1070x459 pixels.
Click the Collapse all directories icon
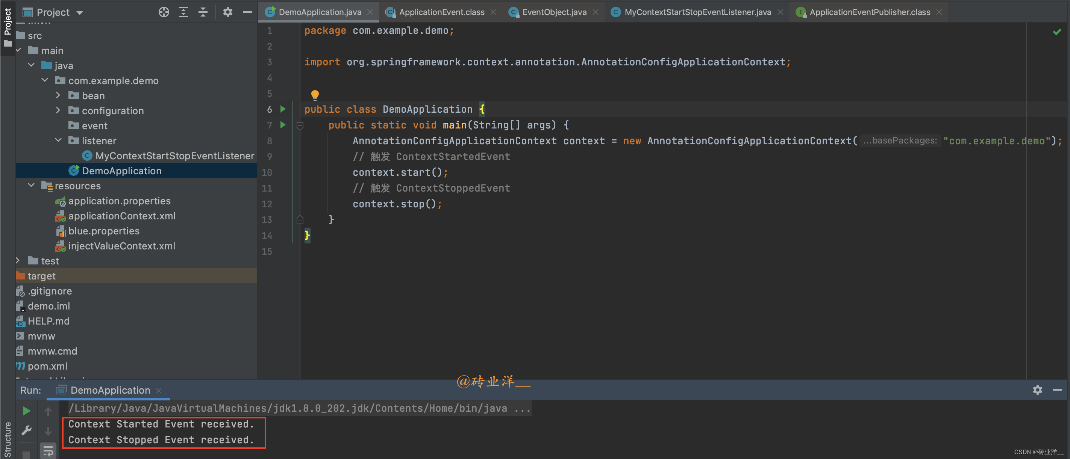coord(203,12)
